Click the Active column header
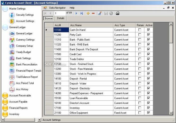This screenshot has height=123, width=176. pyautogui.click(x=149, y=25)
